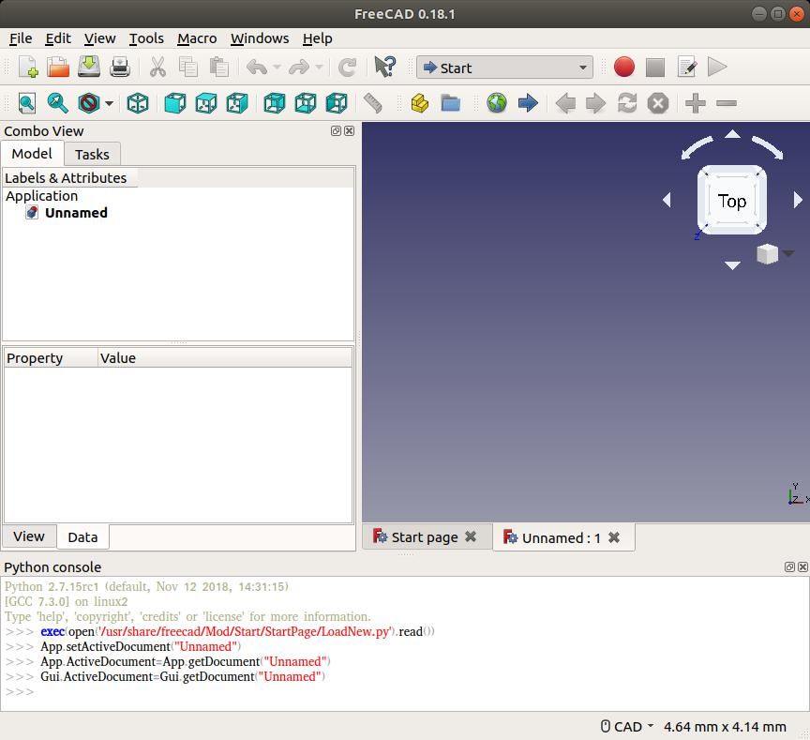Set the view to Bottom

(x=306, y=103)
